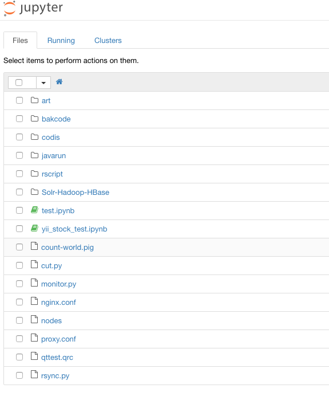Click the folder icon beside Solr-Hadoop-HBase

(34, 192)
